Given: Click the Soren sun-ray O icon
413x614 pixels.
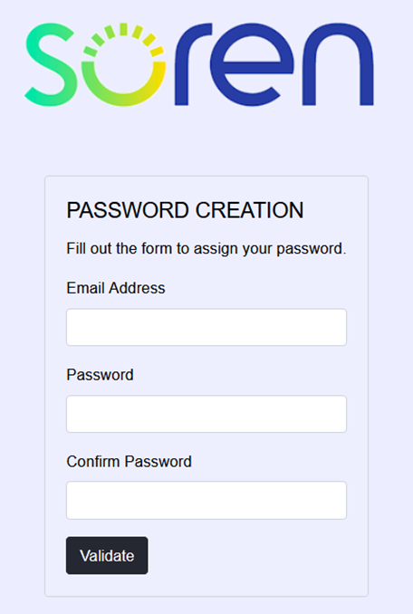Looking at the screenshot, I should point(124,64).
